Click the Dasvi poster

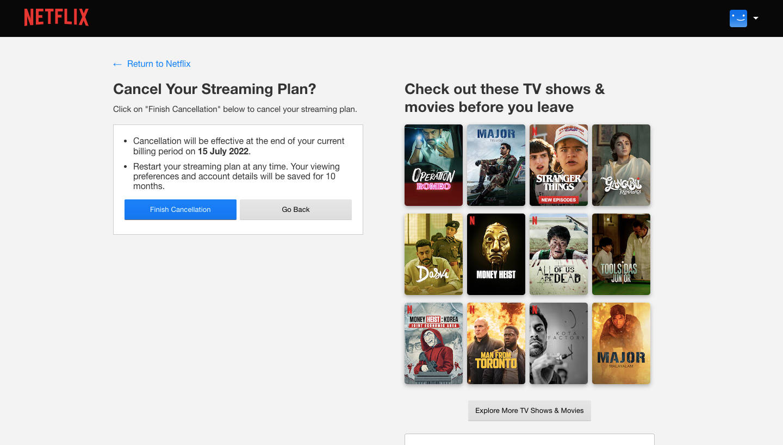point(433,254)
